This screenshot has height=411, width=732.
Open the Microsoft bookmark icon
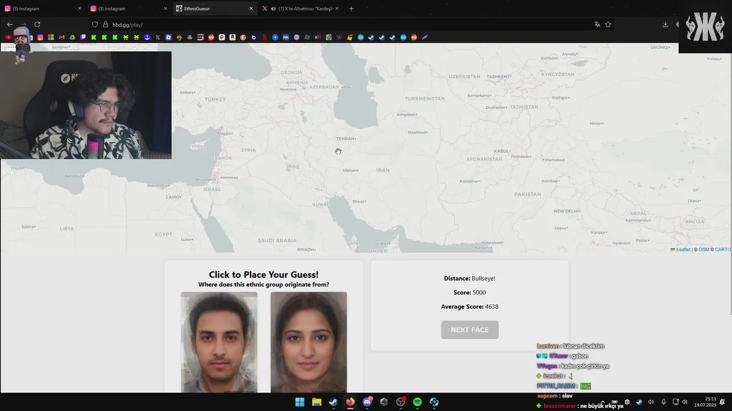(51, 37)
